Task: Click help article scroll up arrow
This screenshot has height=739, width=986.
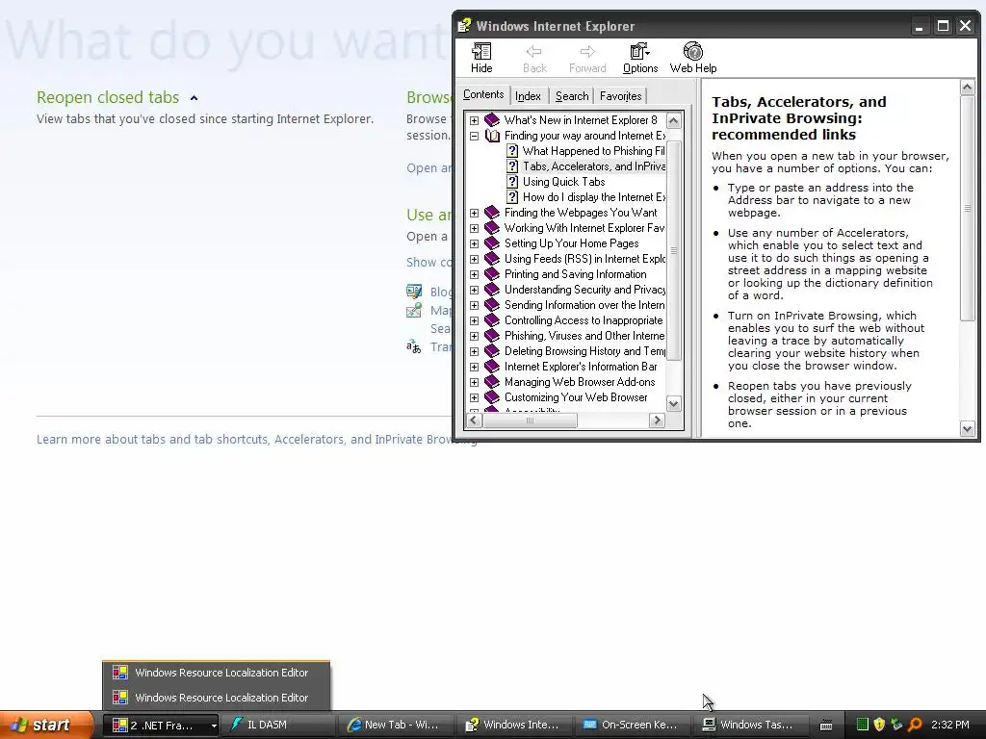Action: 967,88
